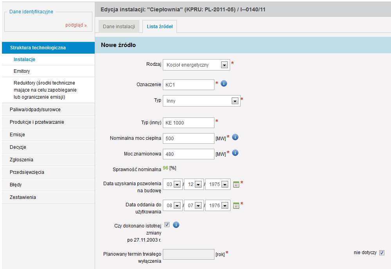The width and height of the screenshot is (391, 269).
Task: Open the Błędy menu item
Action: click(49, 185)
